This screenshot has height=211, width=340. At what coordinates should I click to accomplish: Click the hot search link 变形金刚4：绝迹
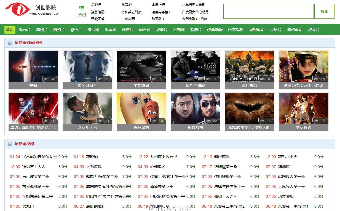coord(195,19)
